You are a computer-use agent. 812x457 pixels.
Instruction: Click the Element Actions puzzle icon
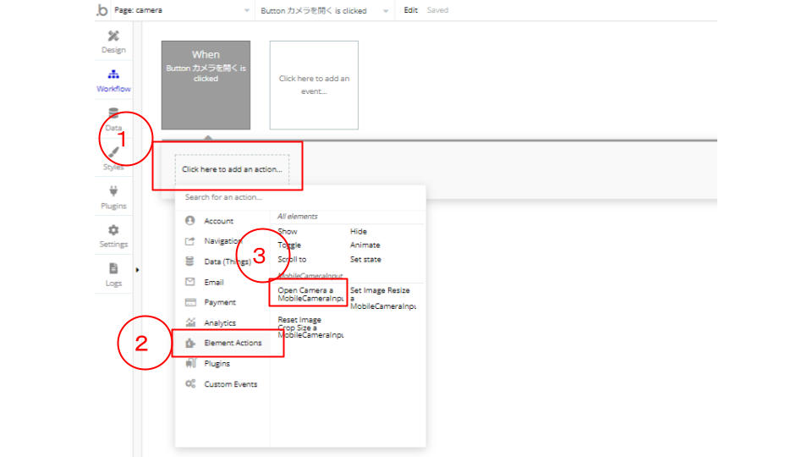190,343
